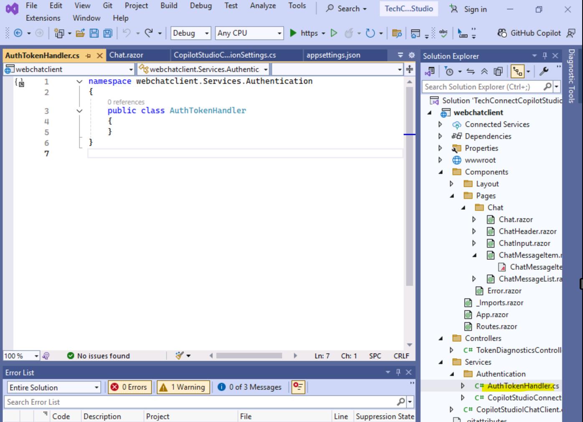Click the Save All toolbar icon
Viewport: 583px width, 422px height.
pyautogui.click(x=108, y=33)
